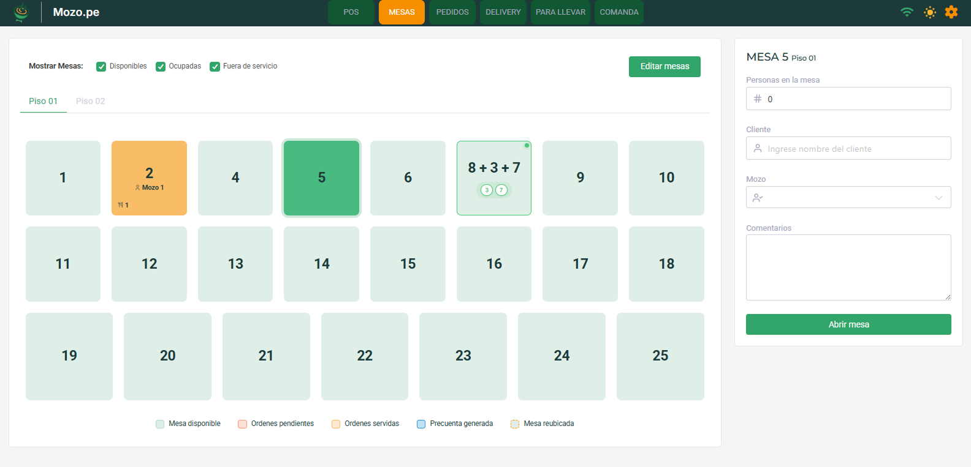Click circled 7 badge in merged table
This screenshot has width=971, height=467.
click(x=501, y=190)
